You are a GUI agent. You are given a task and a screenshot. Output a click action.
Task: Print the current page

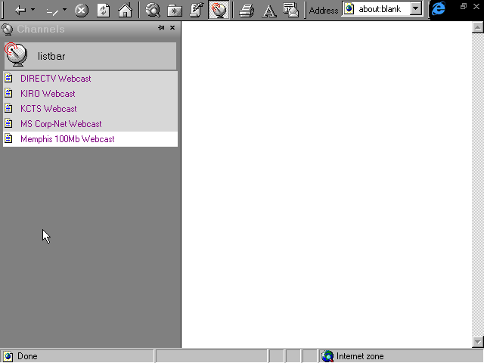point(247,11)
